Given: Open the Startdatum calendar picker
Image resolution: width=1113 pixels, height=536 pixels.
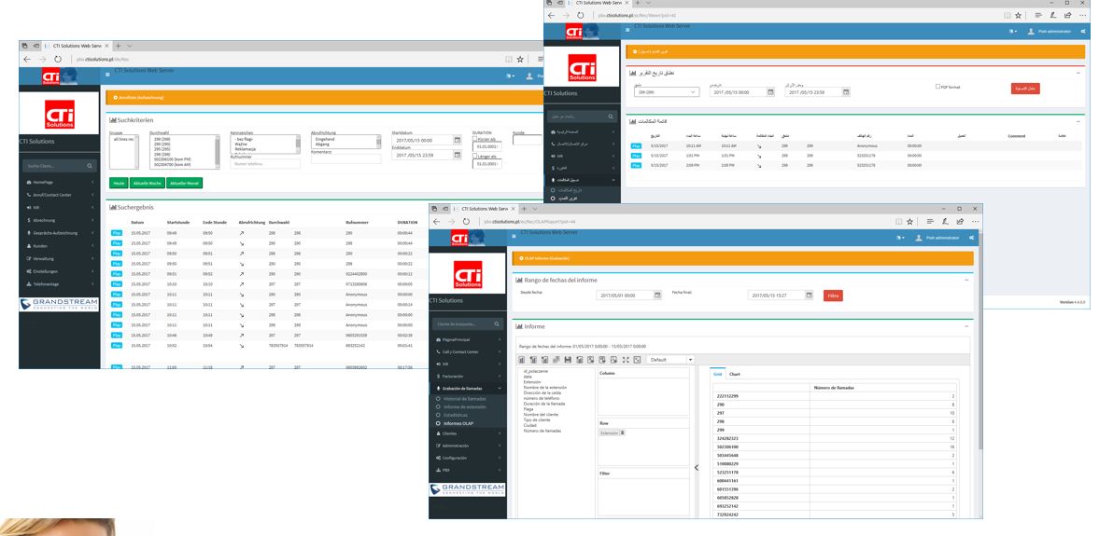Looking at the screenshot, I should tap(458, 141).
